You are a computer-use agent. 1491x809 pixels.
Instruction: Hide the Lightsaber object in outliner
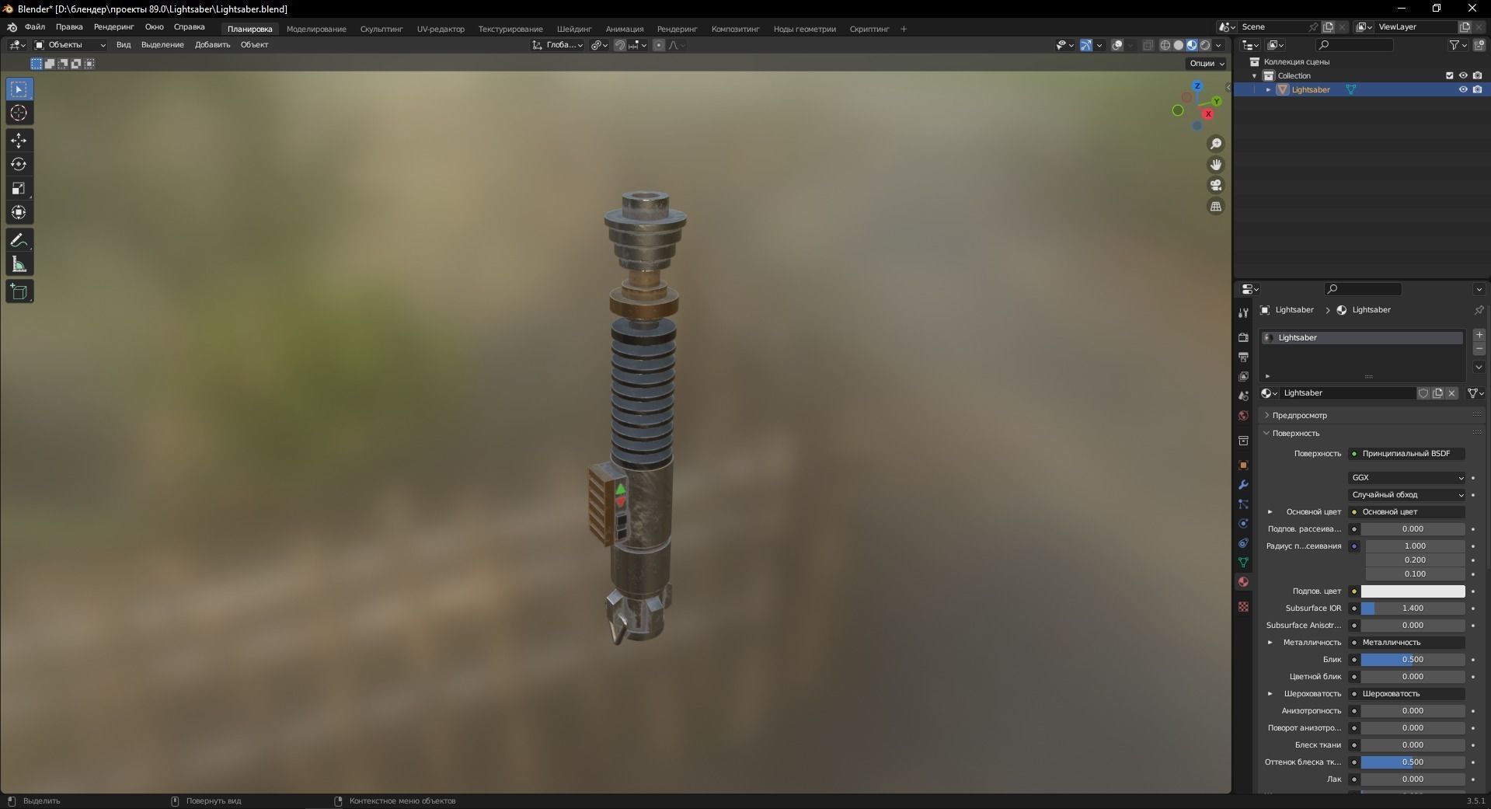[1463, 89]
